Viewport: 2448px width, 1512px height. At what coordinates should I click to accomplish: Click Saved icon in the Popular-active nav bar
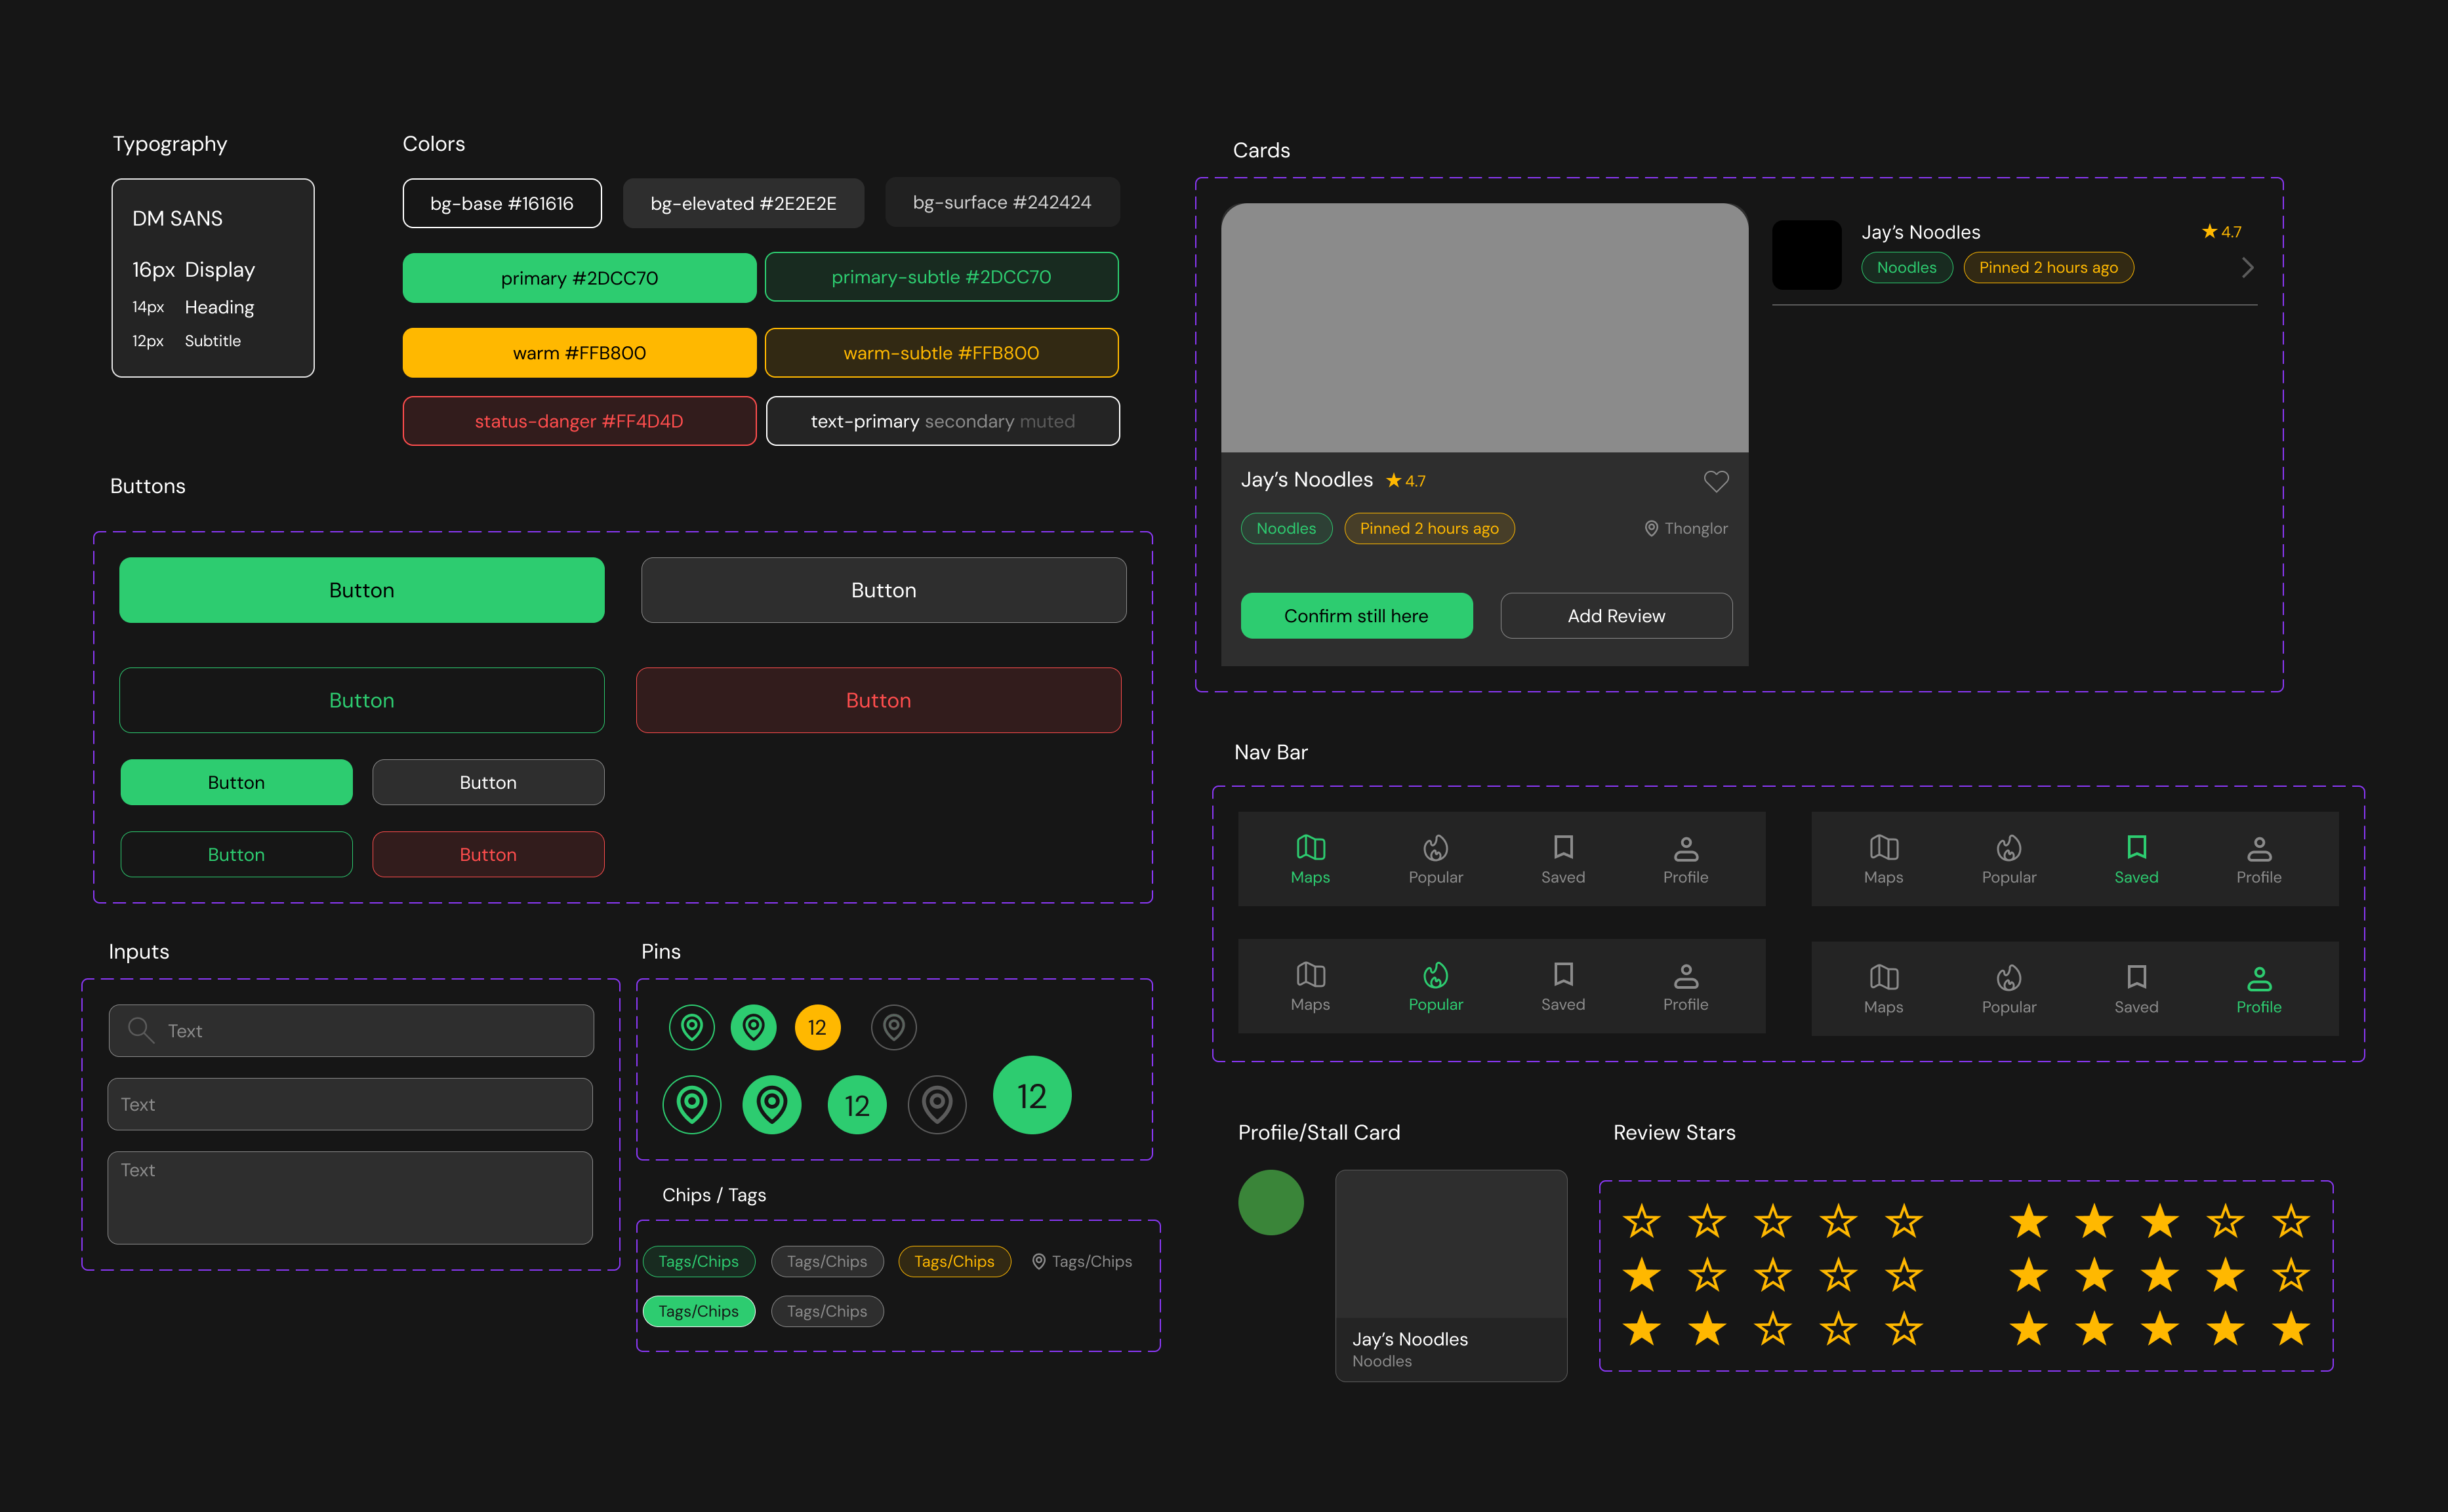pos(1562,975)
